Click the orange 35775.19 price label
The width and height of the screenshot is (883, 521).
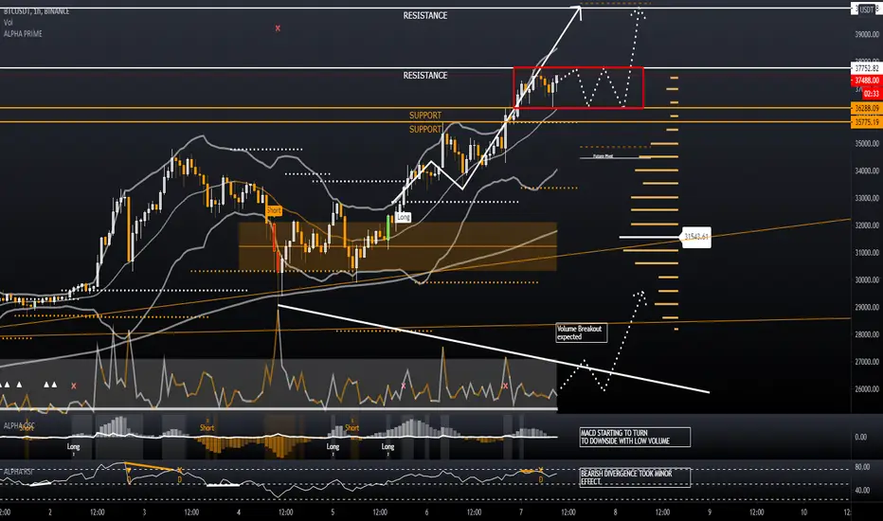pos(866,122)
